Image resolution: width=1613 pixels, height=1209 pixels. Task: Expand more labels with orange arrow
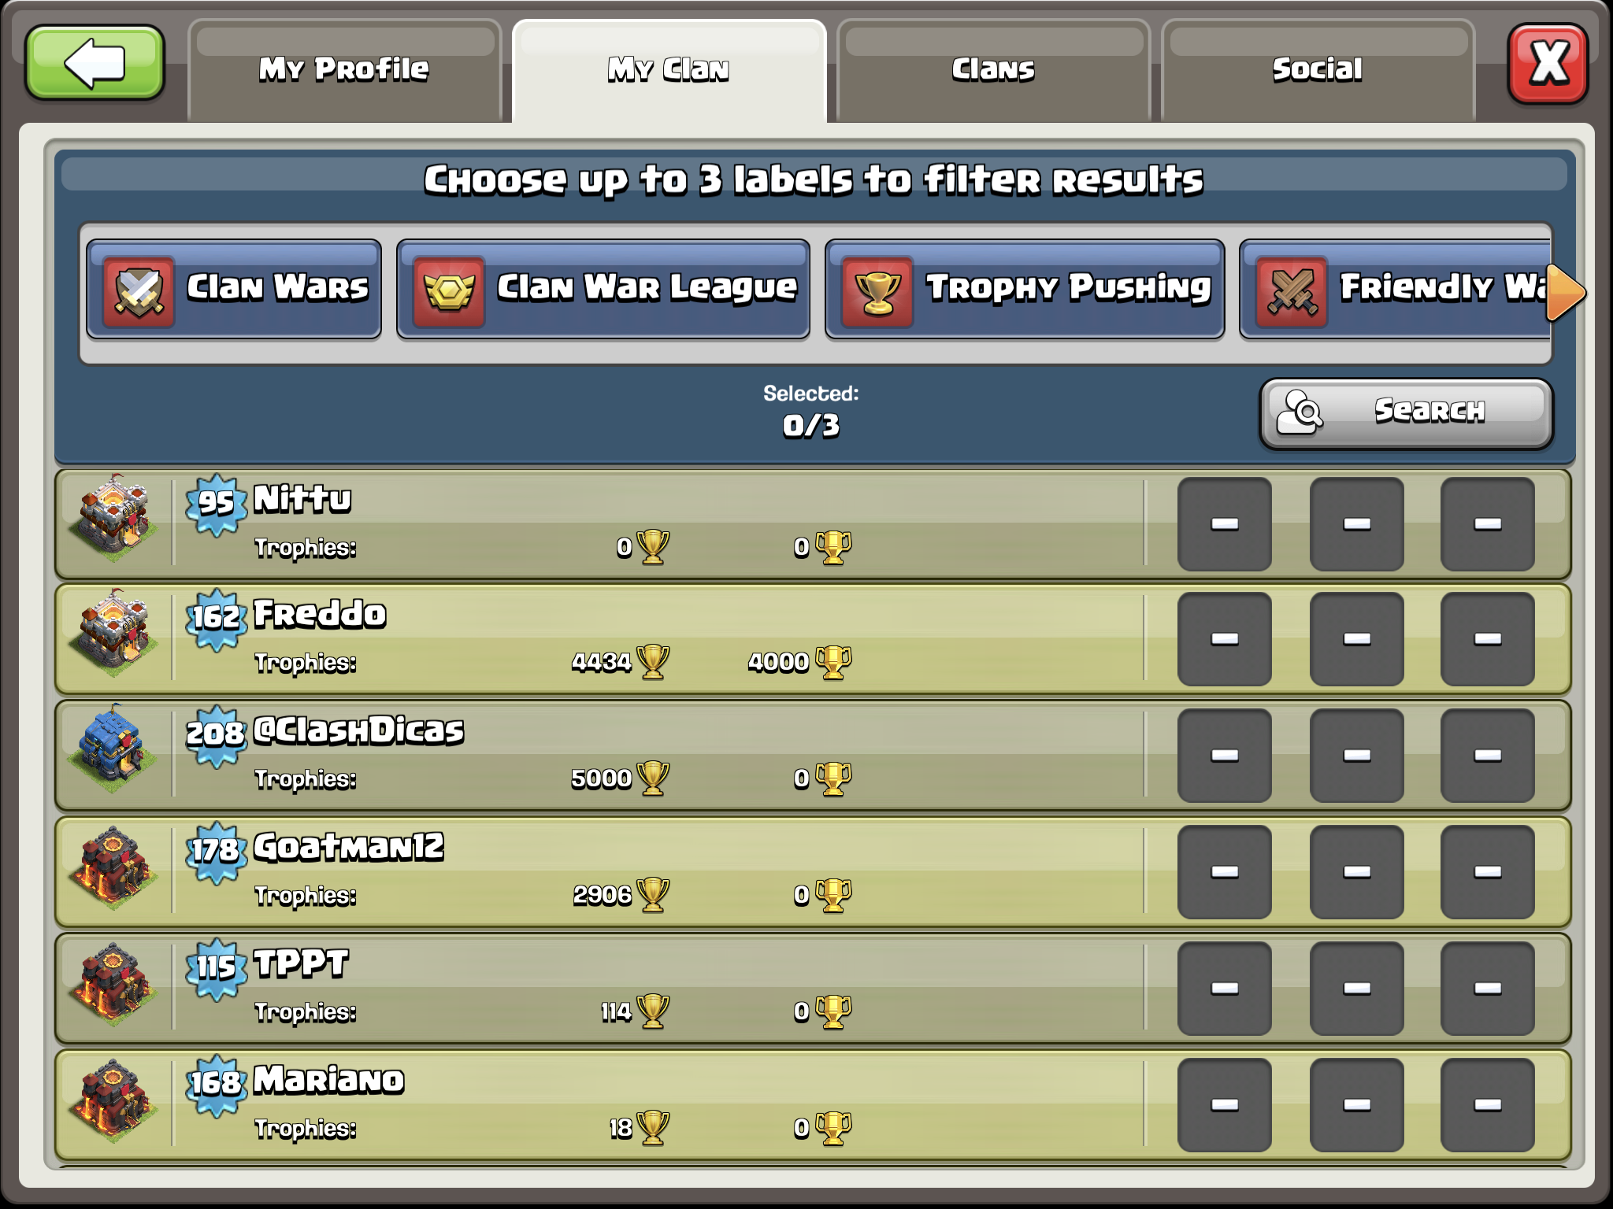pos(1566,293)
